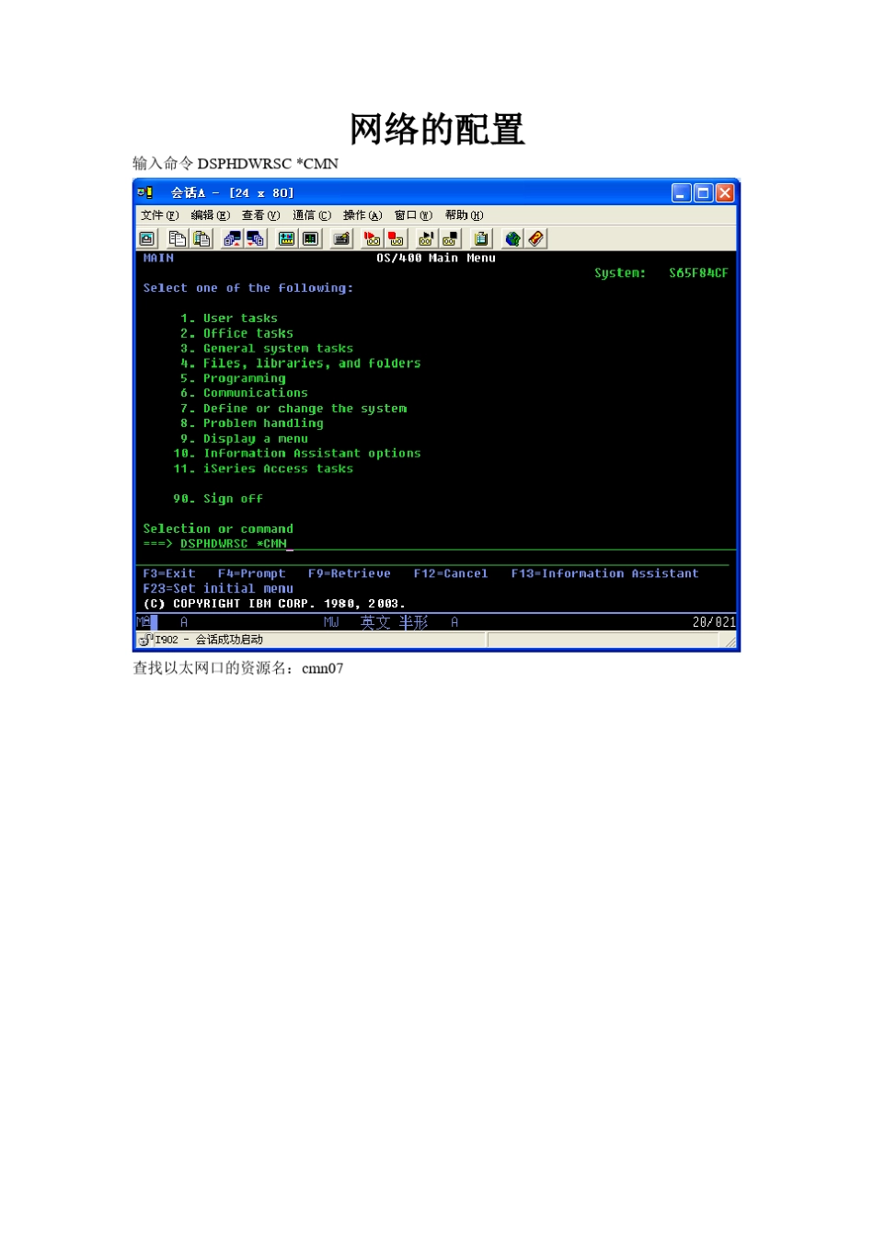Click the Print Screen toolbar icon

[147, 238]
